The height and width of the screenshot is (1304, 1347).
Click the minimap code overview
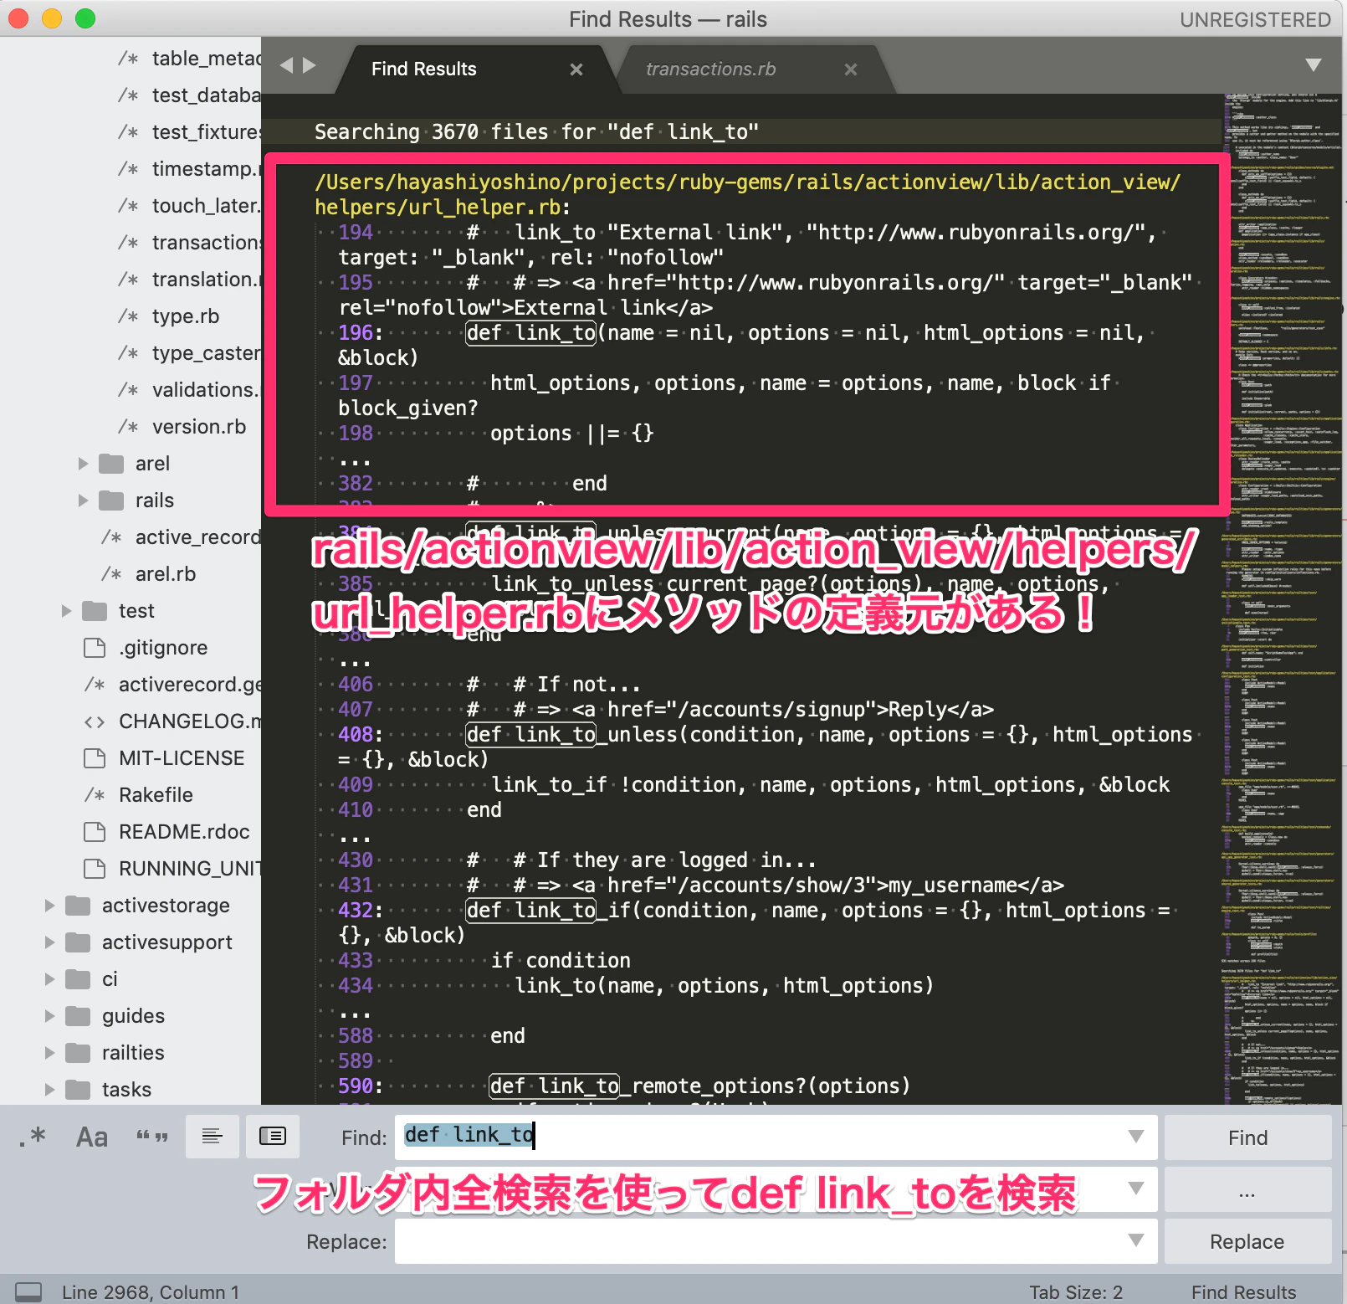1282,598
